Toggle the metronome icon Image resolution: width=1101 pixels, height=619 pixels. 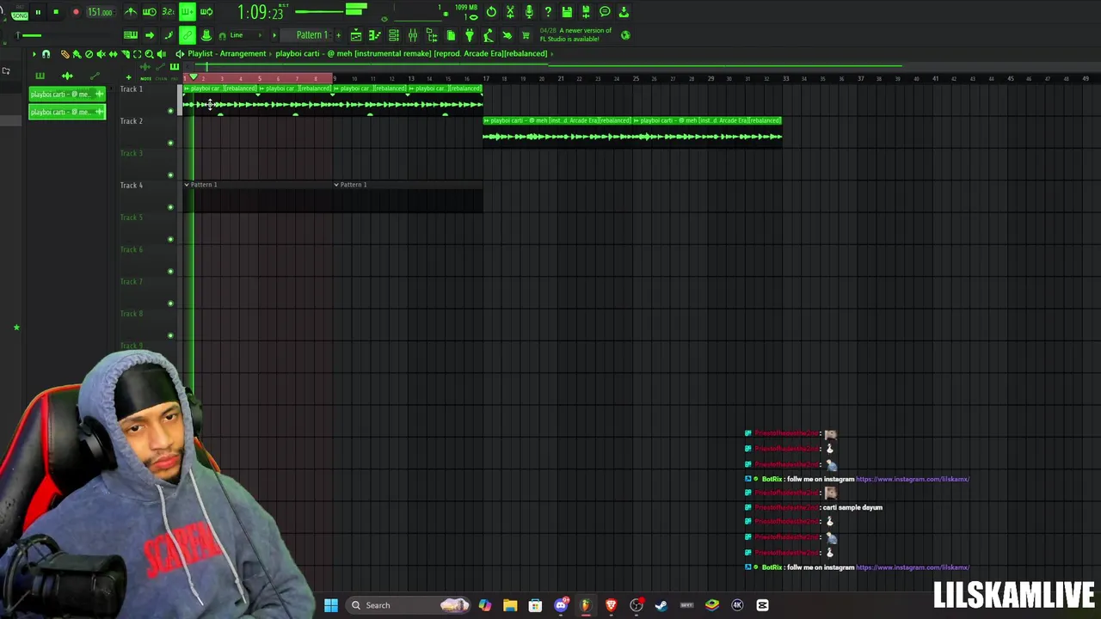click(x=131, y=12)
